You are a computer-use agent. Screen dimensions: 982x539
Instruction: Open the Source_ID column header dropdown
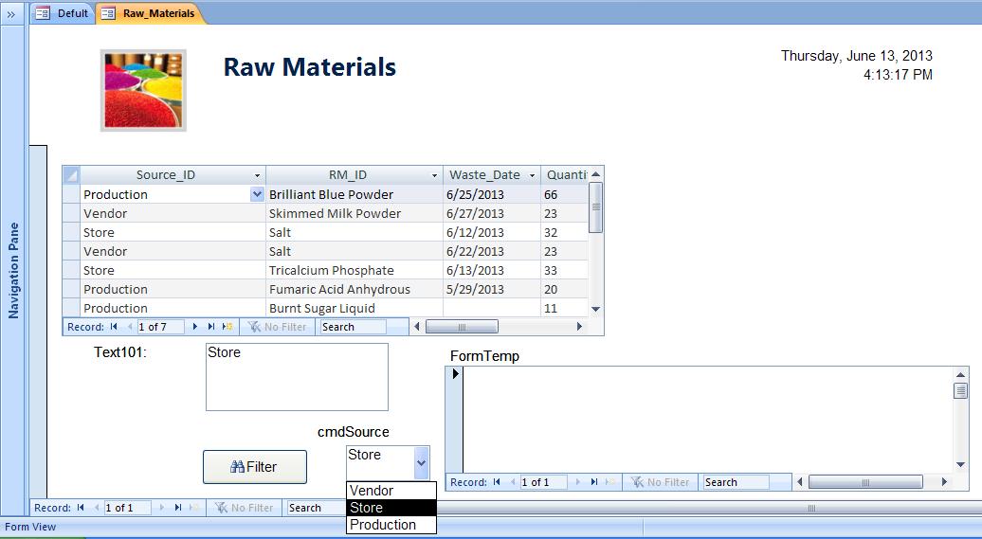(x=257, y=175)
